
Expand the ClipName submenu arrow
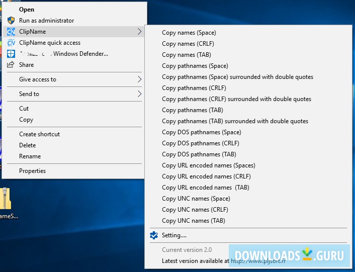139,32
